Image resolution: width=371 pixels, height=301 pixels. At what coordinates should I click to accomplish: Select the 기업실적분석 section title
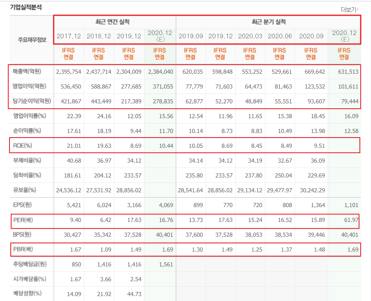point(26,7)
